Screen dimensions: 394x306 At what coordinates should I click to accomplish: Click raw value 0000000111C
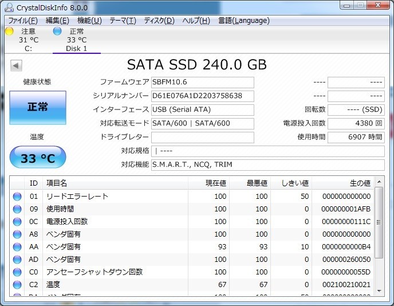[346, 222]
